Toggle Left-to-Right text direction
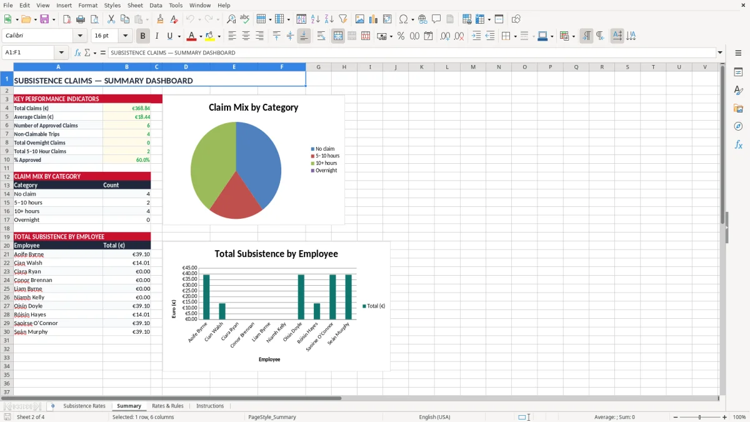750x422 pixels. (x=586, y=36)
